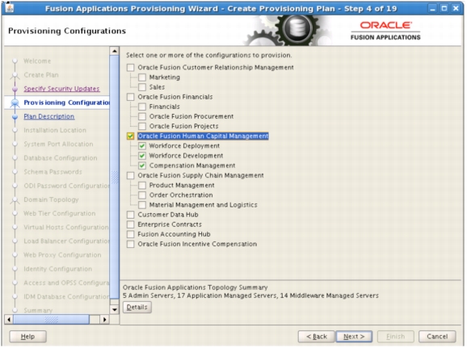Click the 'Workforce Deployment' label text
Image resolution: width=467 pixels, height=348 pixels.
[184, 146]
